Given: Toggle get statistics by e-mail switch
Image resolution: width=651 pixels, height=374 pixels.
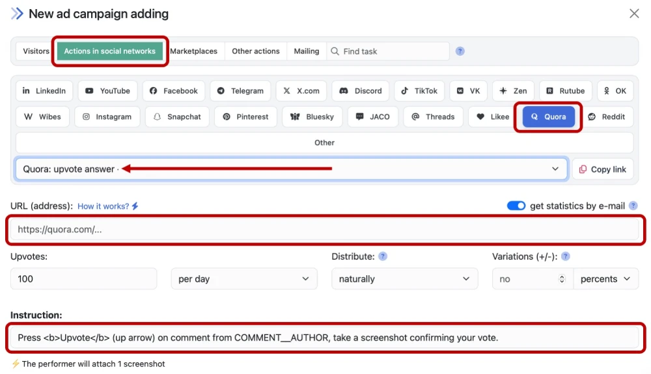Looking at the screenshot, I should click(516, 206).
